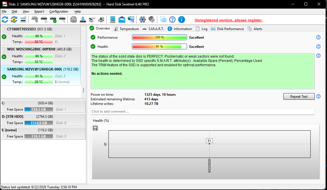
Task: Click the blue envelope e-mail icon
Action: pos(122,19)
